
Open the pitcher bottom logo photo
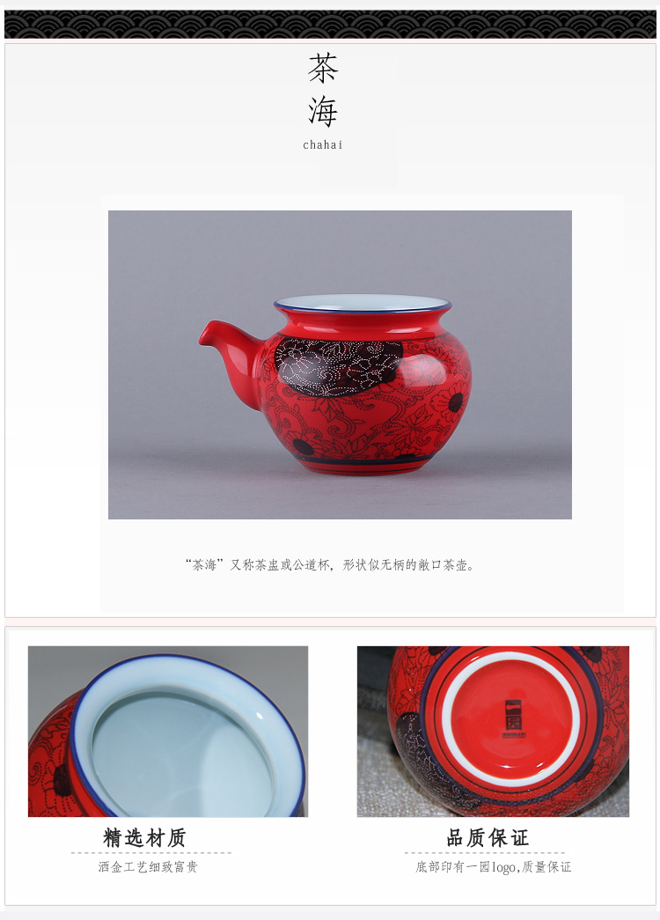tap(493, 731)
